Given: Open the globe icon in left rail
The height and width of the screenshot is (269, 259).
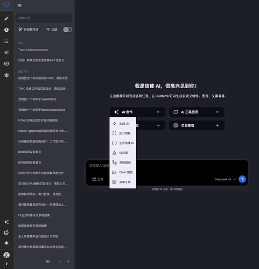Looking at the screenshot, I should (x=6, y=30).
